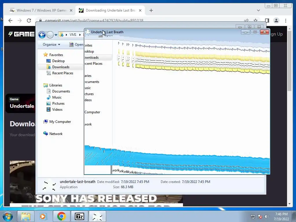296x222 pixels.
Task: Click the undertale-last-breath file icon in details pane
Action: (49, 186)
